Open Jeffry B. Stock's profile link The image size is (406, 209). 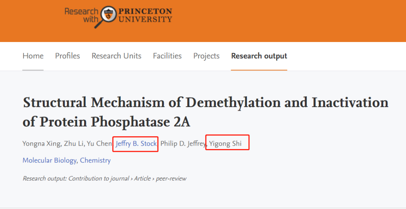136,144
